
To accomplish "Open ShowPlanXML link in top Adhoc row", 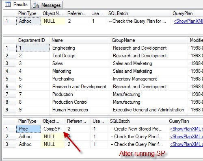I will tap(188, 21).
